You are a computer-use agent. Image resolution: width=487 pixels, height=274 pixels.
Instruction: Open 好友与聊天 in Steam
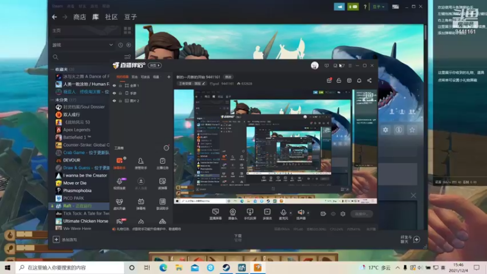pyautogui.click(x=410, y=239)
